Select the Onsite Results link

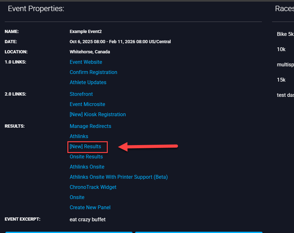pos(86,157)
